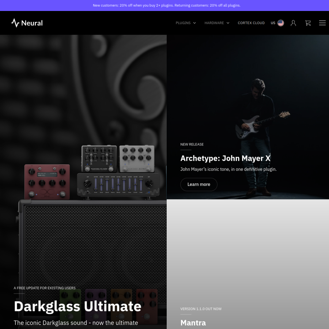Select the US flag region icon
The height and width of the screenshot is (329, 329).
(x=280, y=23)
